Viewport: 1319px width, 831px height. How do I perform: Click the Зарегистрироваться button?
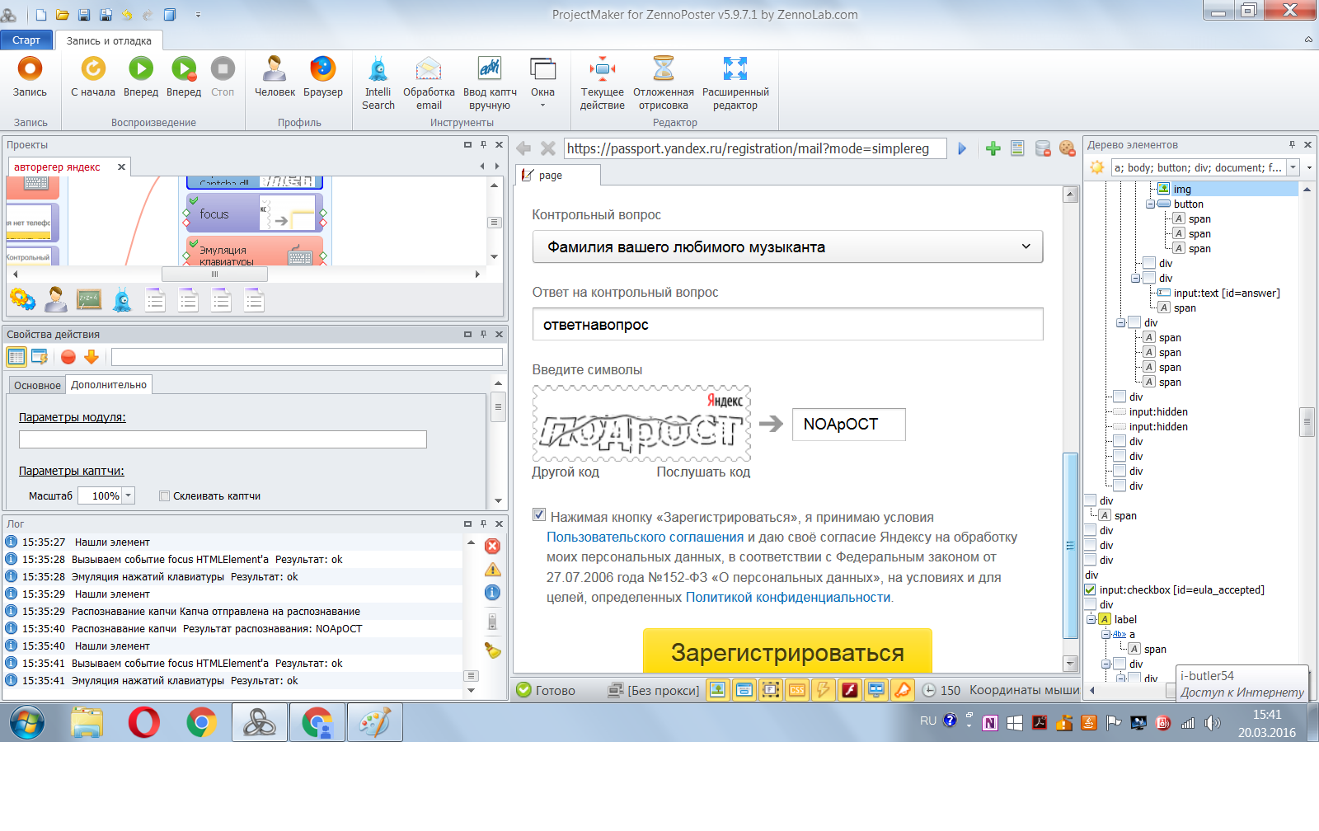point(787,651)
